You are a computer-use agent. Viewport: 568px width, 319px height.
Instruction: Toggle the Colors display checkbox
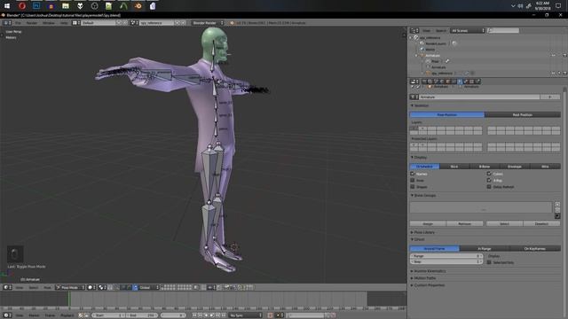(x=489, y=174)
